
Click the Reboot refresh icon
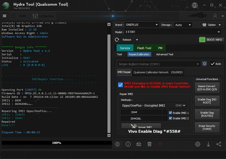click(x=117, y=40)
